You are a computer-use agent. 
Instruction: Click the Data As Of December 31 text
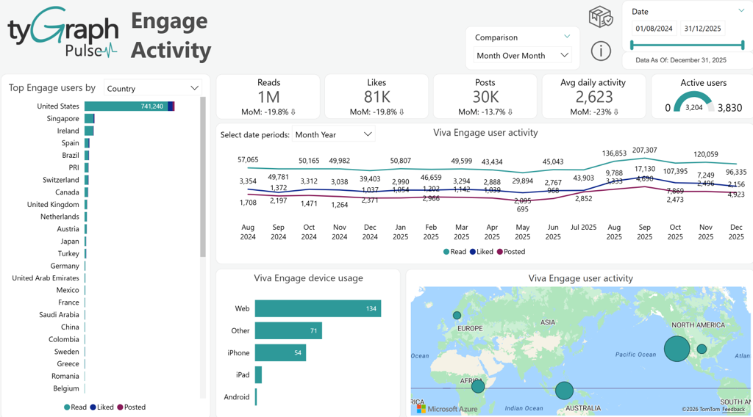point(680,60)
